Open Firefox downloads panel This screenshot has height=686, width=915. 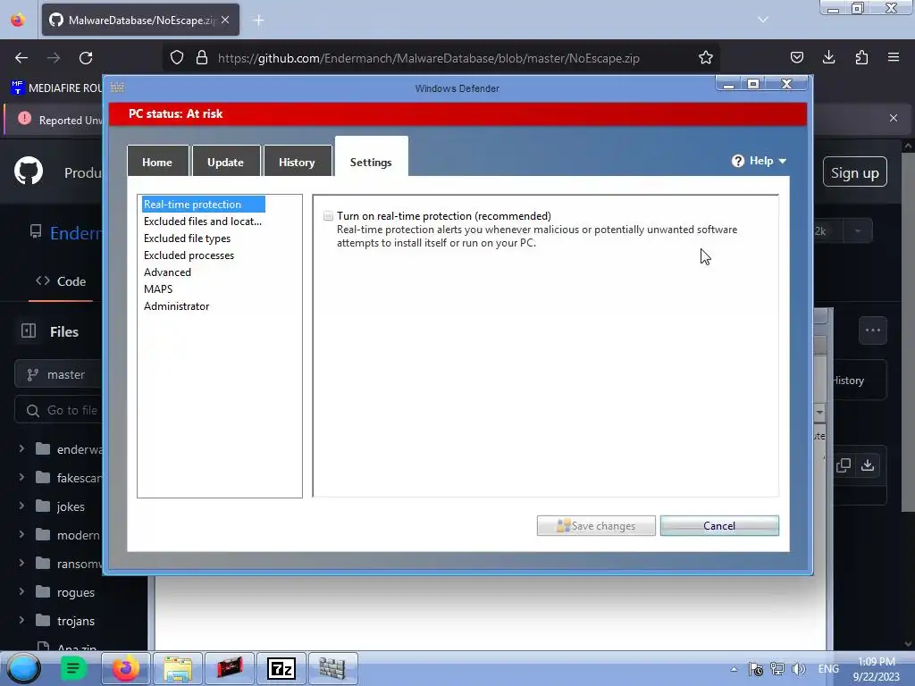point(828,57)
